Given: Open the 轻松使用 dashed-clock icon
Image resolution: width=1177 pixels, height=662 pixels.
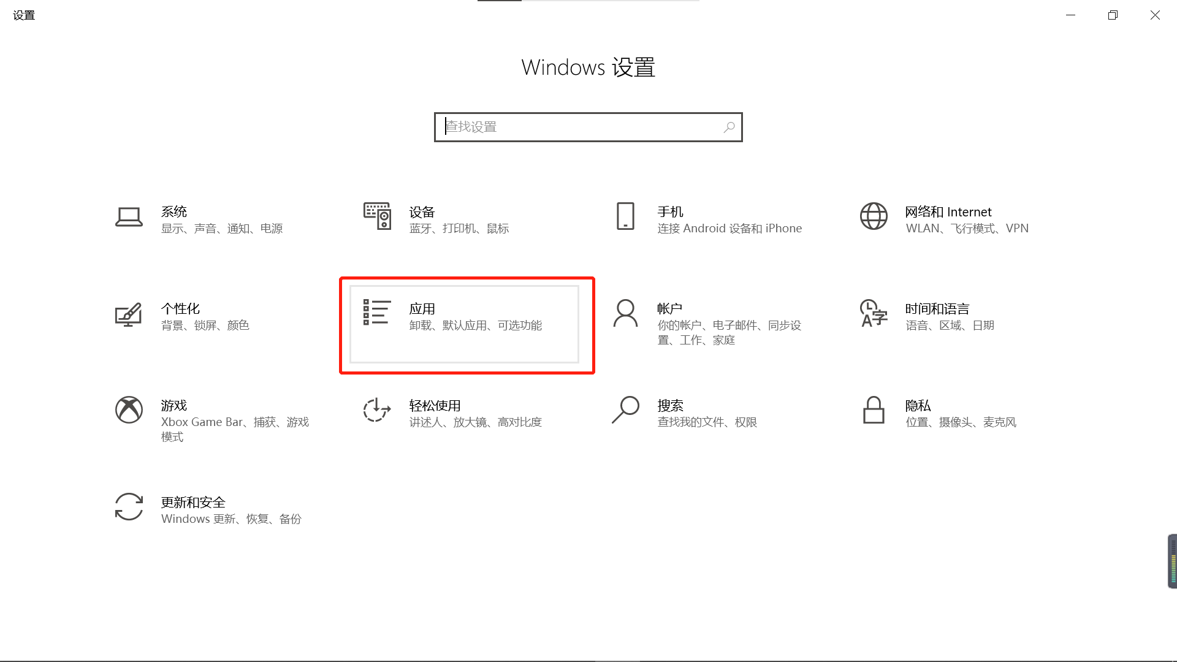Looking at the screenshot, I should [x=377, y=410].
